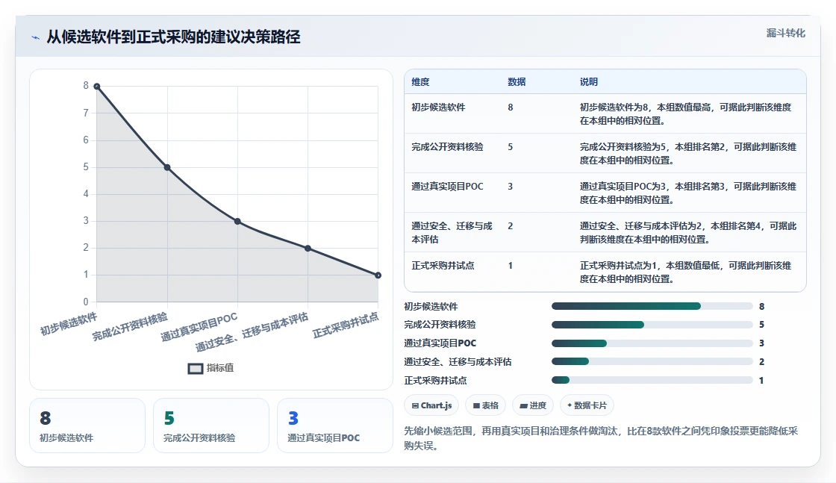The width and height of the screenshot is (836, 483).
Task: Click the x-axis label 完成公开资料核验
Action: click(130, 327)
